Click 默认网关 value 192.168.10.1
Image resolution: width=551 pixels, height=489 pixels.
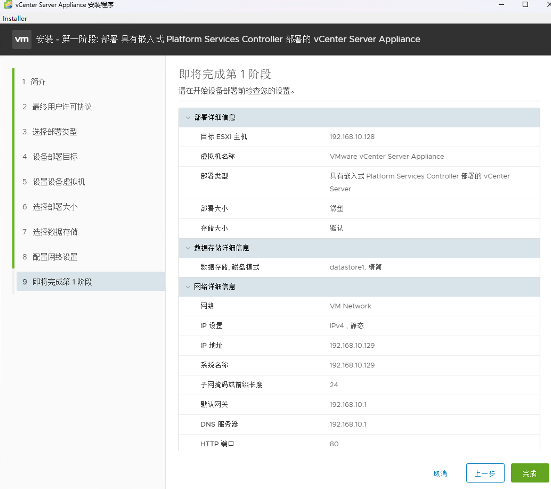point(348,404)
